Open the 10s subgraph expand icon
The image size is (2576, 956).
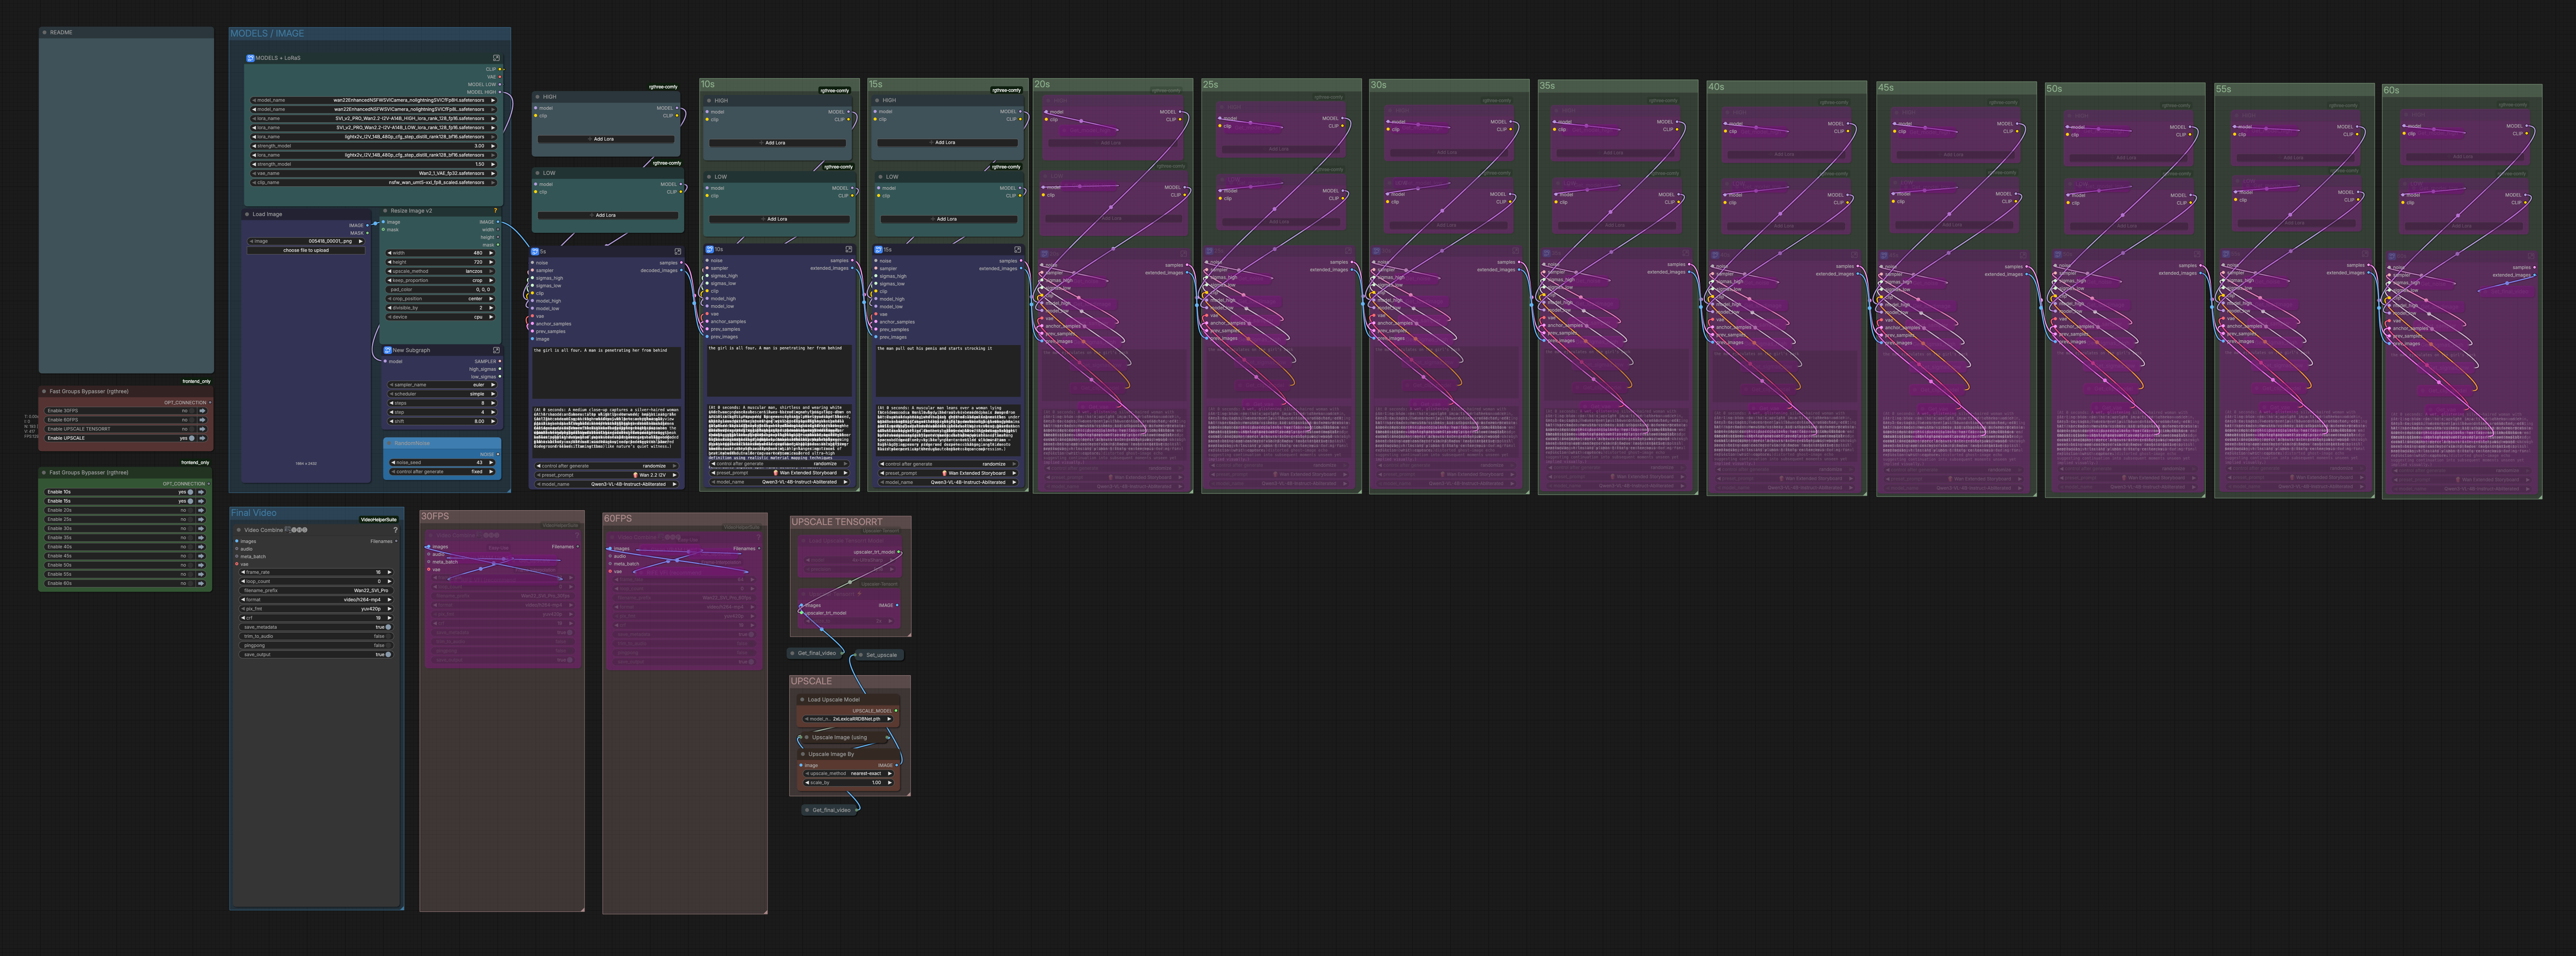point(849,249)
